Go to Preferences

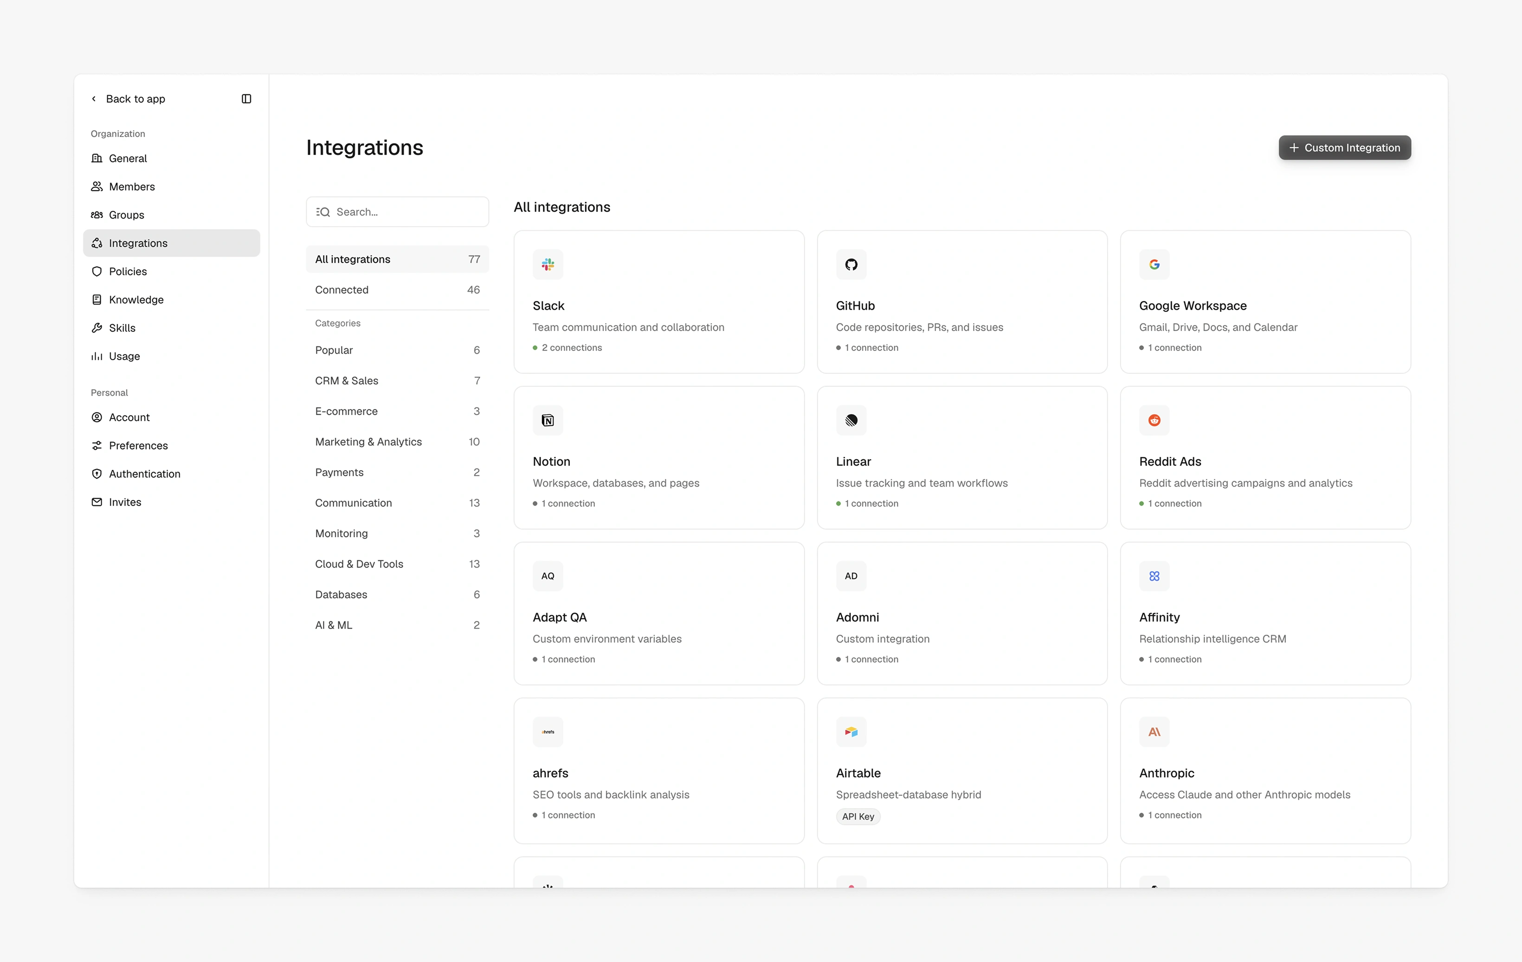171,446
